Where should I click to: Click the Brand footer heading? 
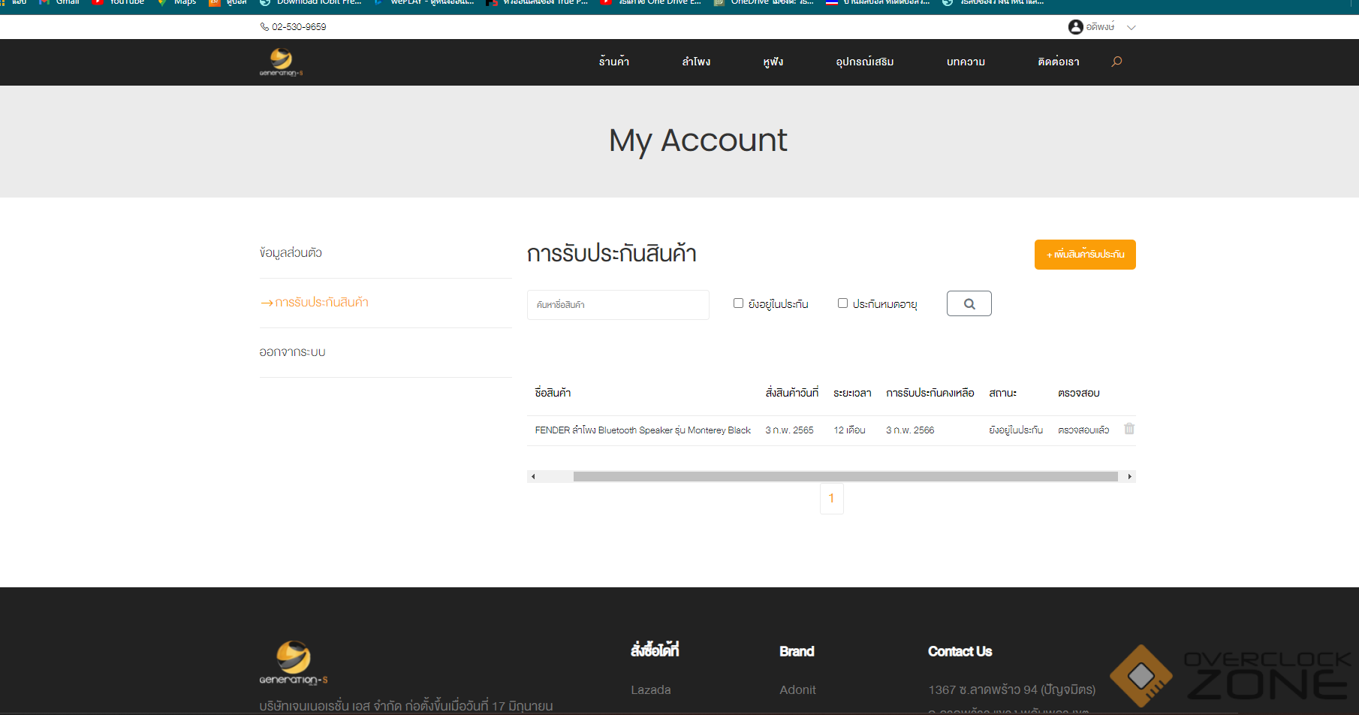pos(797,651)
